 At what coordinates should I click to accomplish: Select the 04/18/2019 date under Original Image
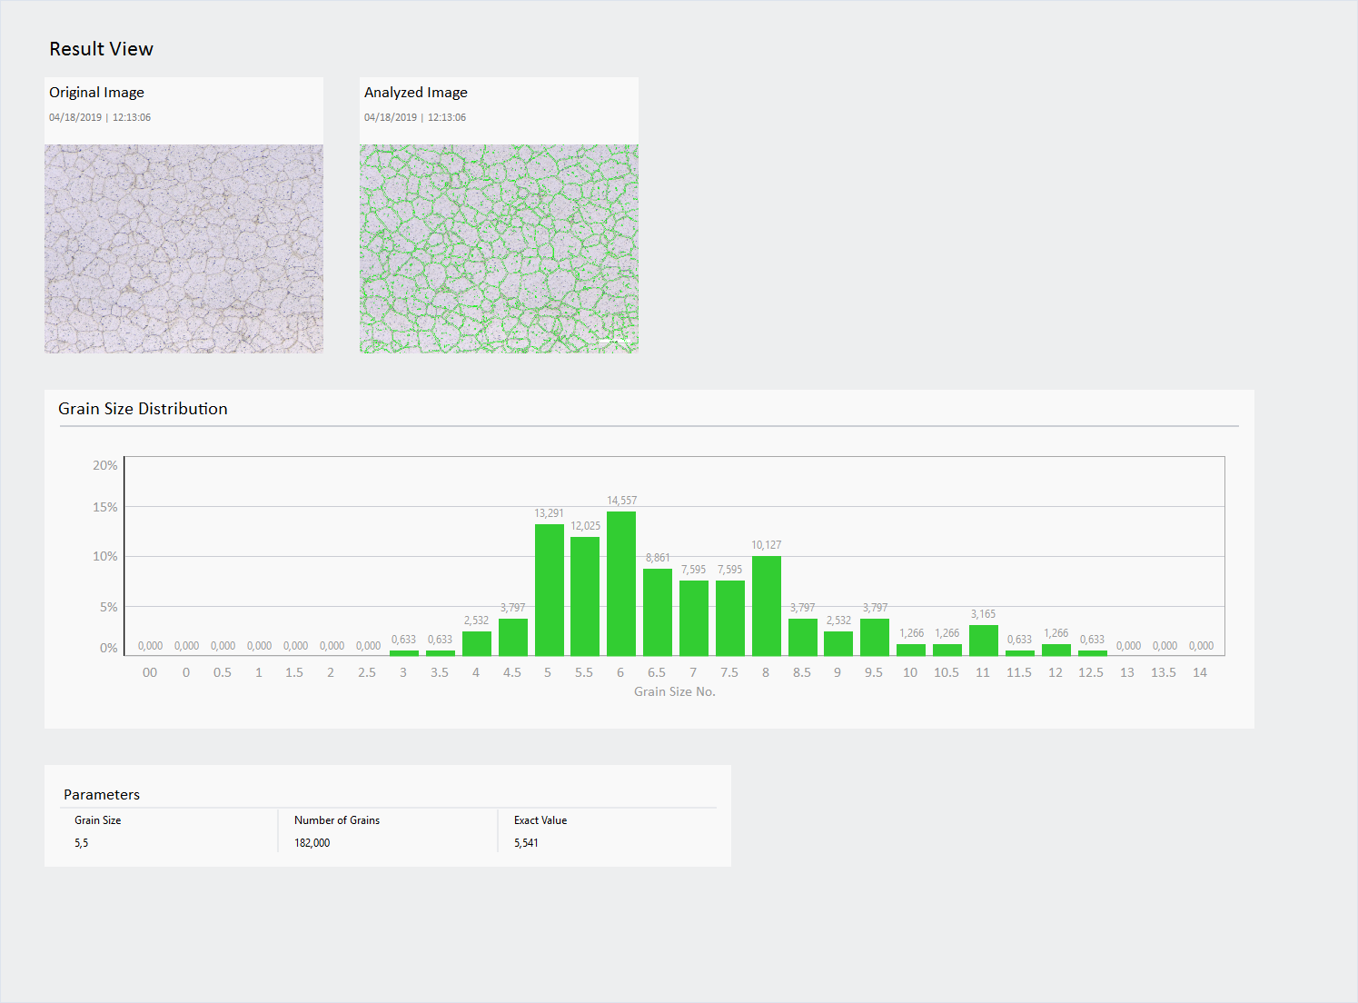[74, 117]
